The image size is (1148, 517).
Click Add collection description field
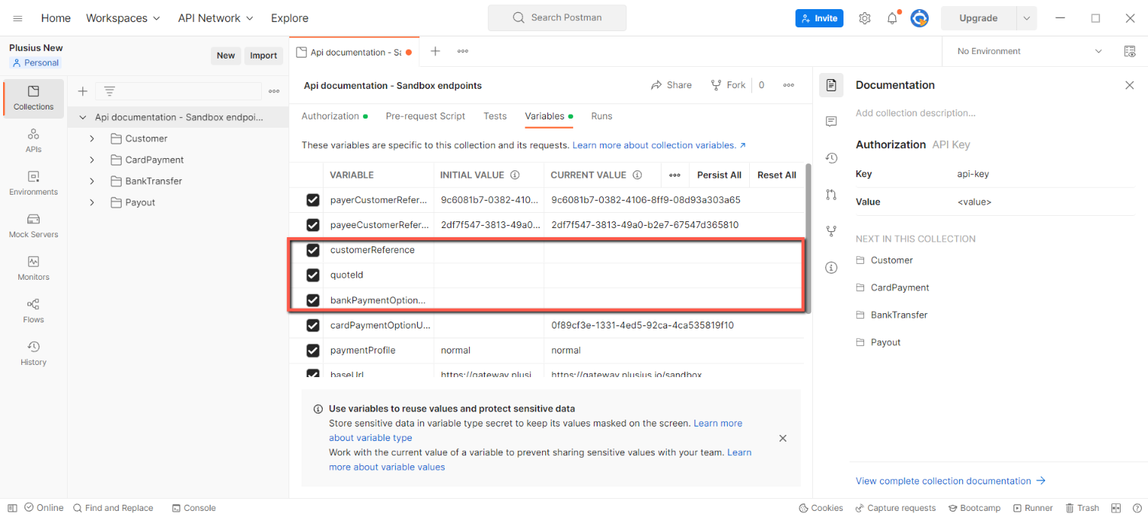[916, 113]
